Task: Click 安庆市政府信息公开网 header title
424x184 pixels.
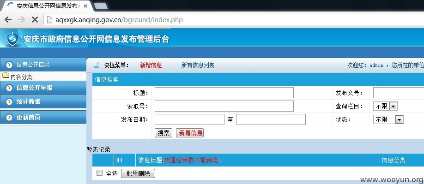Action: (x=96, y=39)
